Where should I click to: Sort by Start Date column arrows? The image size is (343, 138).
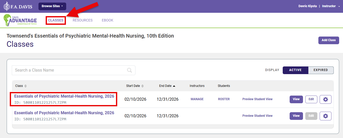(143, 86)
